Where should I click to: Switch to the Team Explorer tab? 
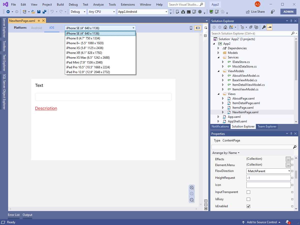click(x=267, y=126)
